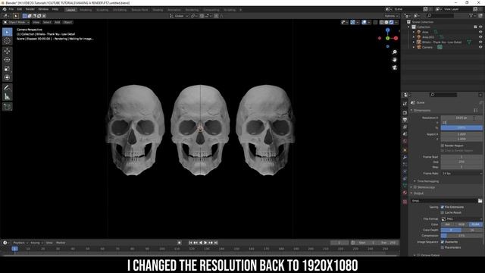Toggle the camera view icon in viewport
Screen dimensions: 485x273
pyautogui.click(x=394, y=67)
